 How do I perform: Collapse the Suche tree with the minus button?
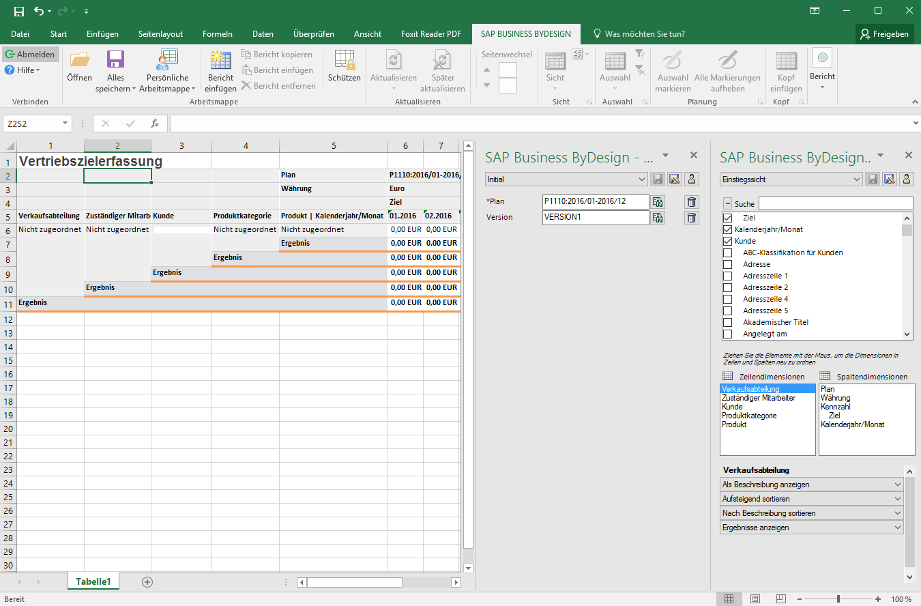pos(727,203)
